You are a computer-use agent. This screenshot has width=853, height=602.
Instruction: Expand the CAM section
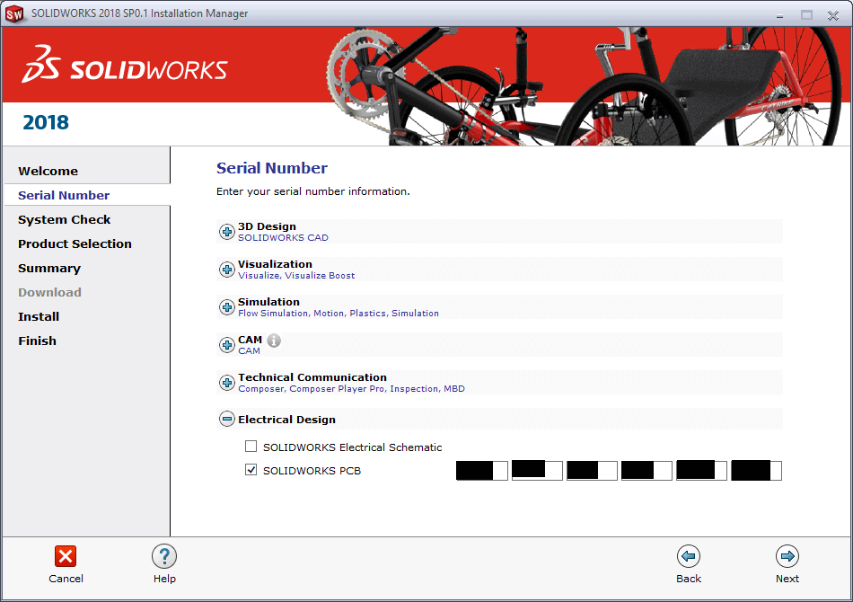pos(227,344)
